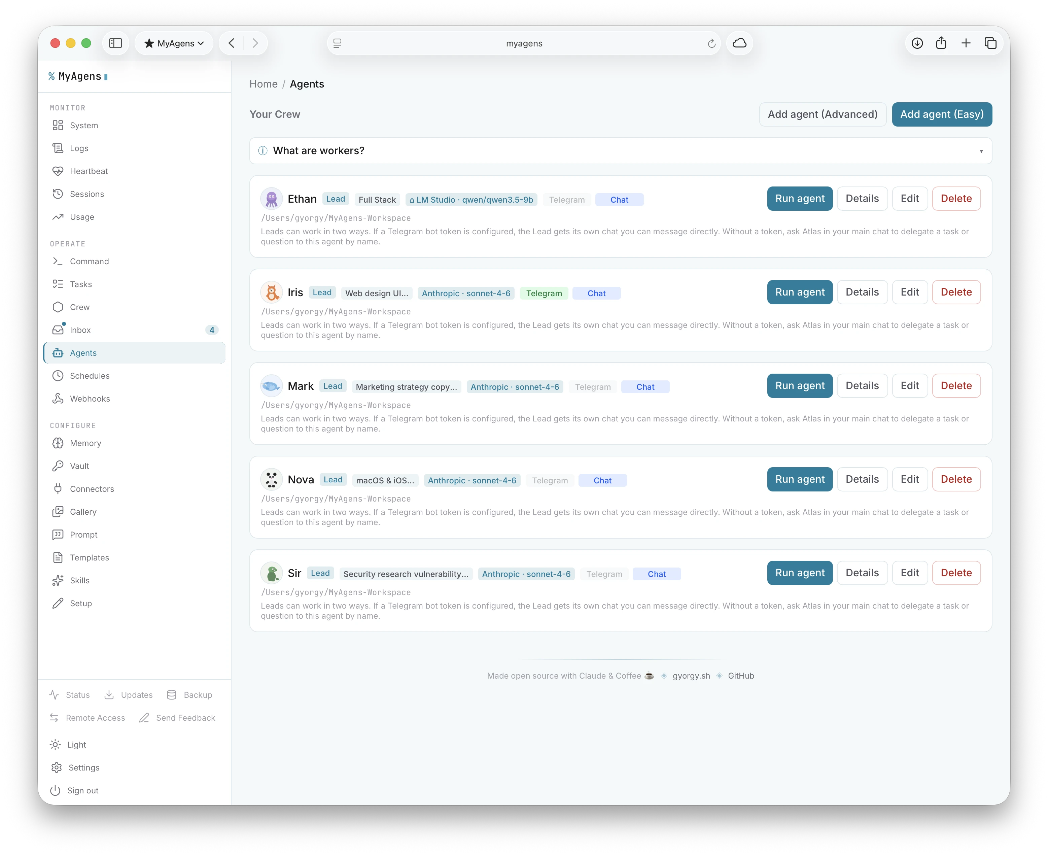Viewport: 1048px width, 855px height.
Task: Run agent Ethan
Action: (x=800, y=199)
